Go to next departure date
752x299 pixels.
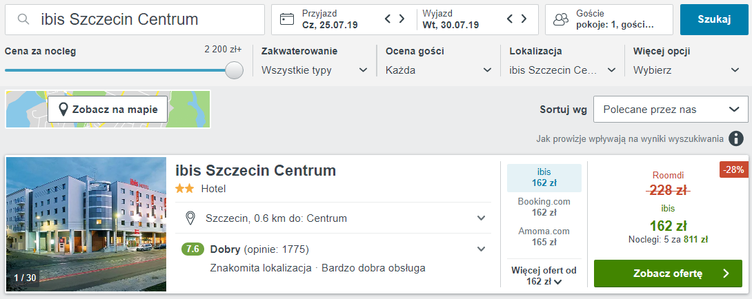[x=524, y=19]
